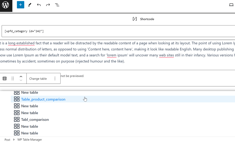Open the WordPress logo menu

coord(6,5)
